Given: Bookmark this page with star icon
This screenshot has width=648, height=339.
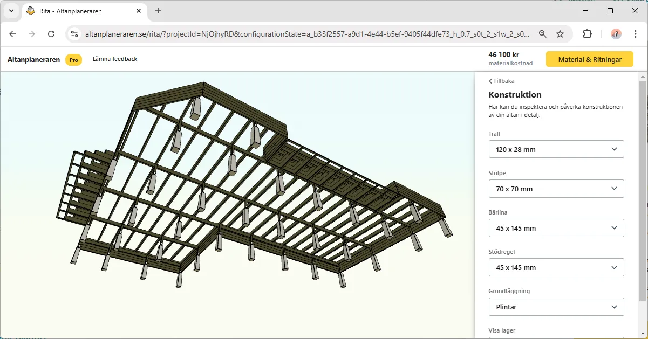Looking at the screenshot, I should [x=560, y=34].
